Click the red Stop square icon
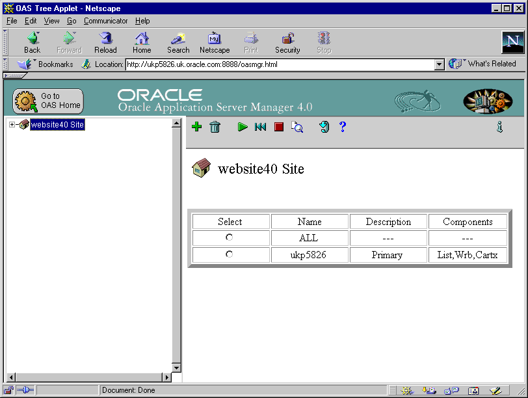528x398 pixels. pyautogui.click(x=279, y=127)
